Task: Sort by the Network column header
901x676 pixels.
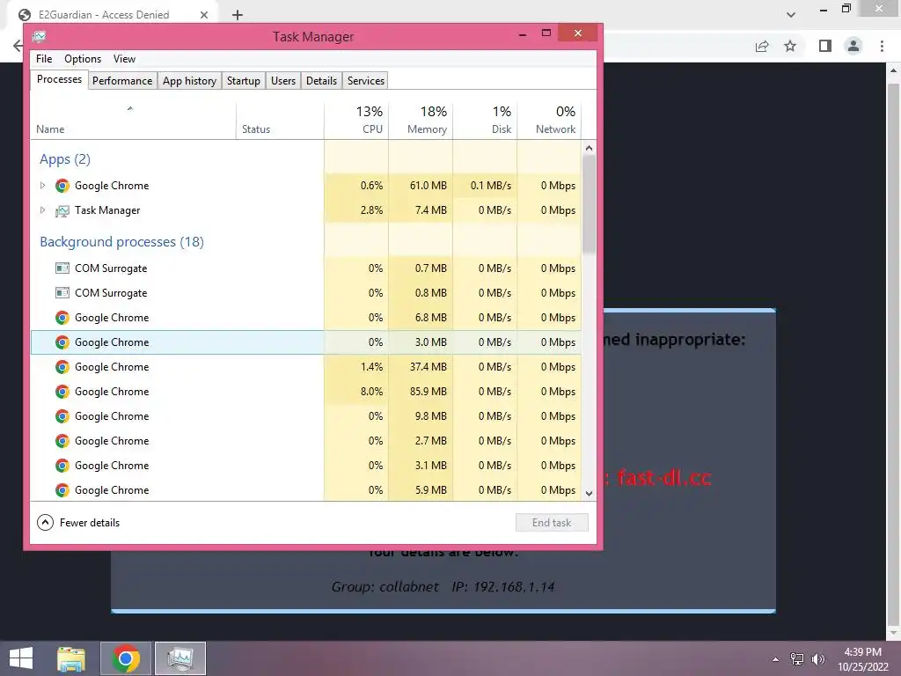Action: point(549,121)
